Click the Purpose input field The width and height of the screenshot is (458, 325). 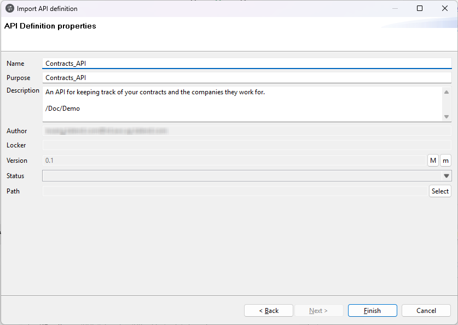(219, 77)
